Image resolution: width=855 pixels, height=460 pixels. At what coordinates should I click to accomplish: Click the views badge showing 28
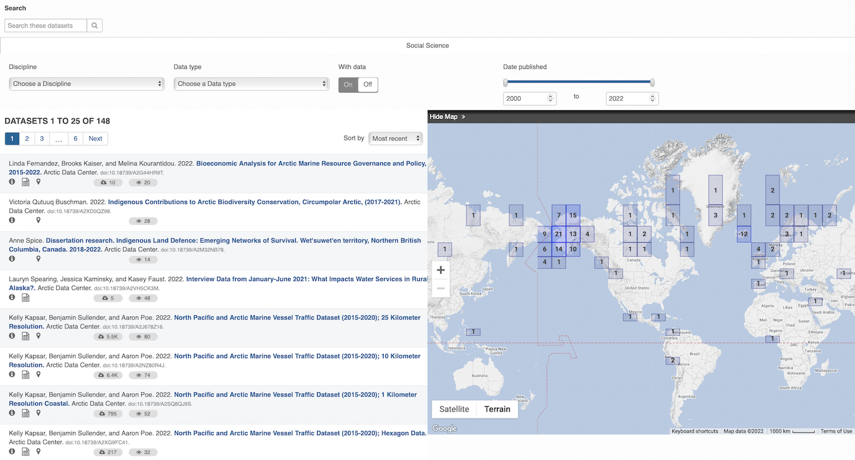pos(142,221)
